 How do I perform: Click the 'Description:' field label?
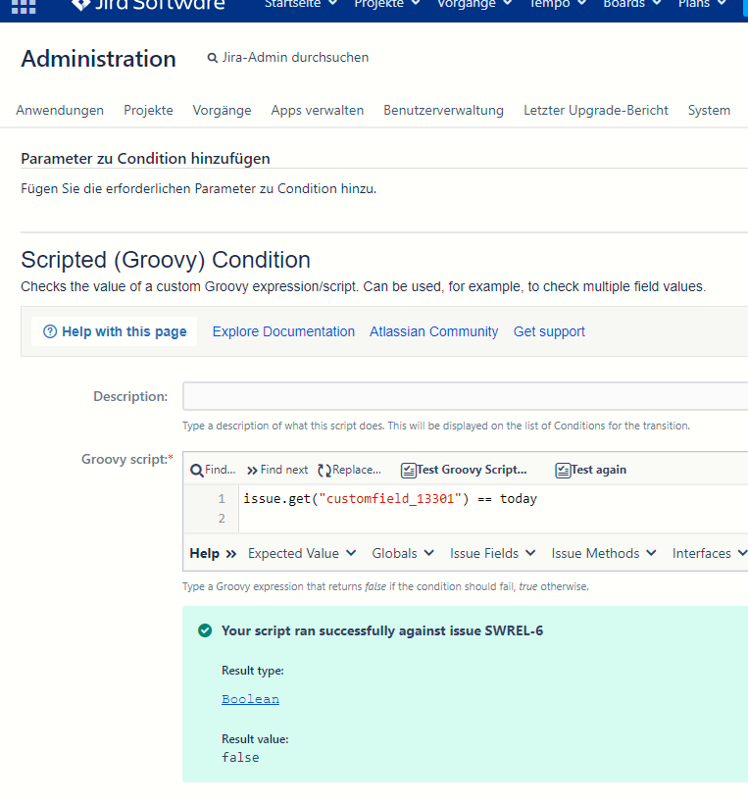click(130, 396)
